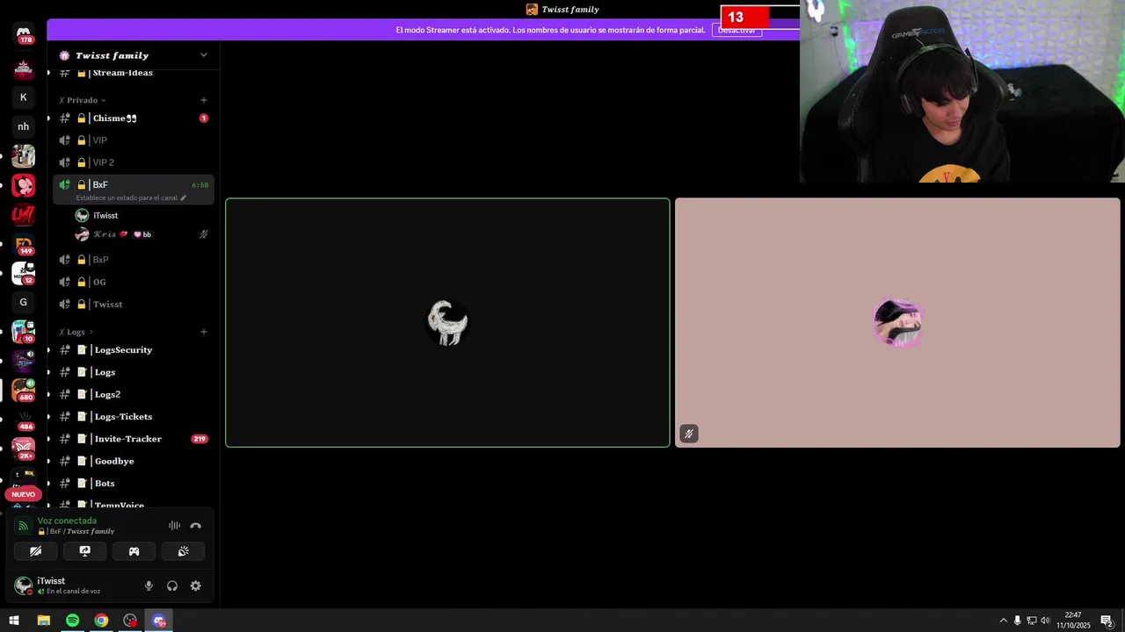Click the NUEVO unread indicator pill
The image size is (1125, 632).
pos(24,494)
